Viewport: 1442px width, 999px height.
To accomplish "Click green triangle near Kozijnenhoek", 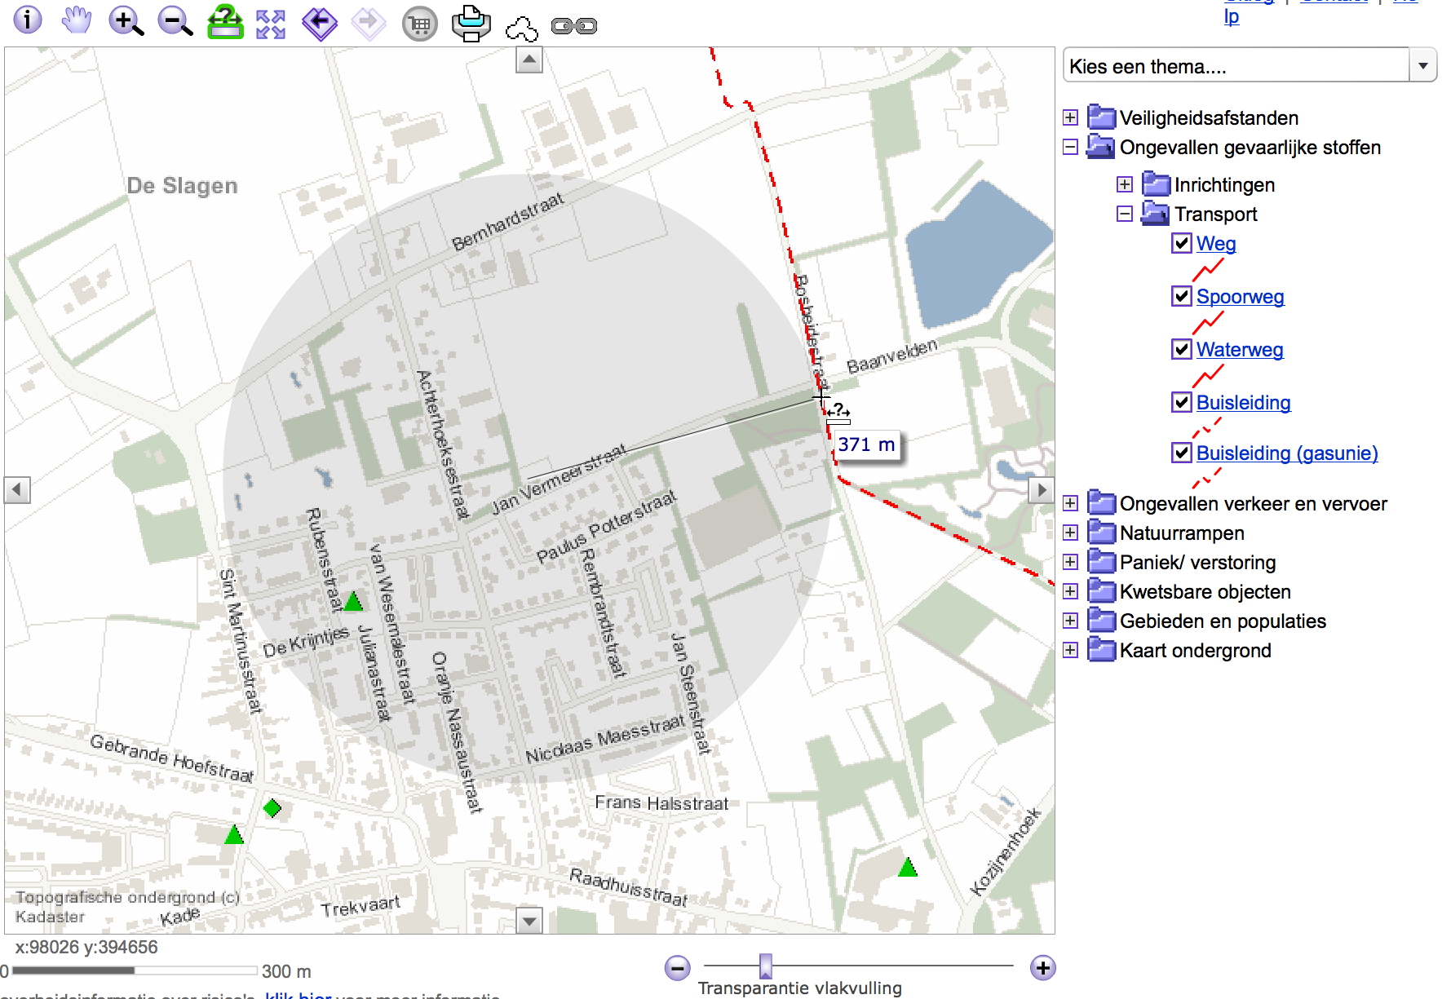I will click(908, 867).
